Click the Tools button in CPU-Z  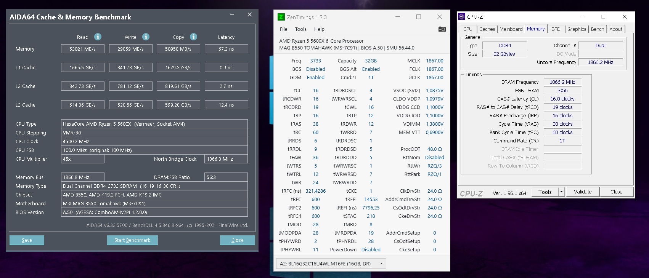(545, 192)
